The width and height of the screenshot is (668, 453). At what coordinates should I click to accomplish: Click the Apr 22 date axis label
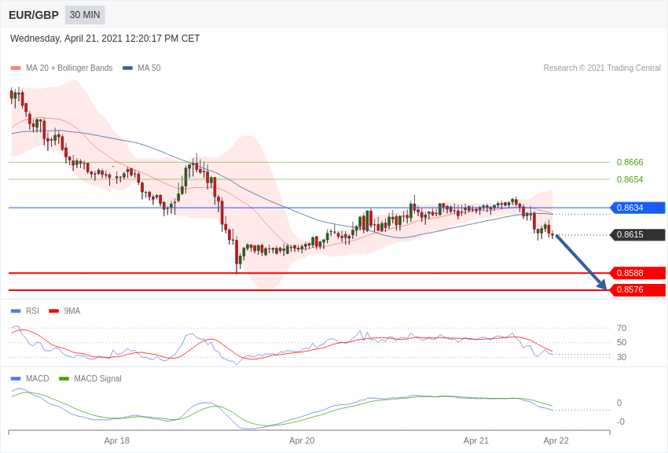(x=556, y=440)
